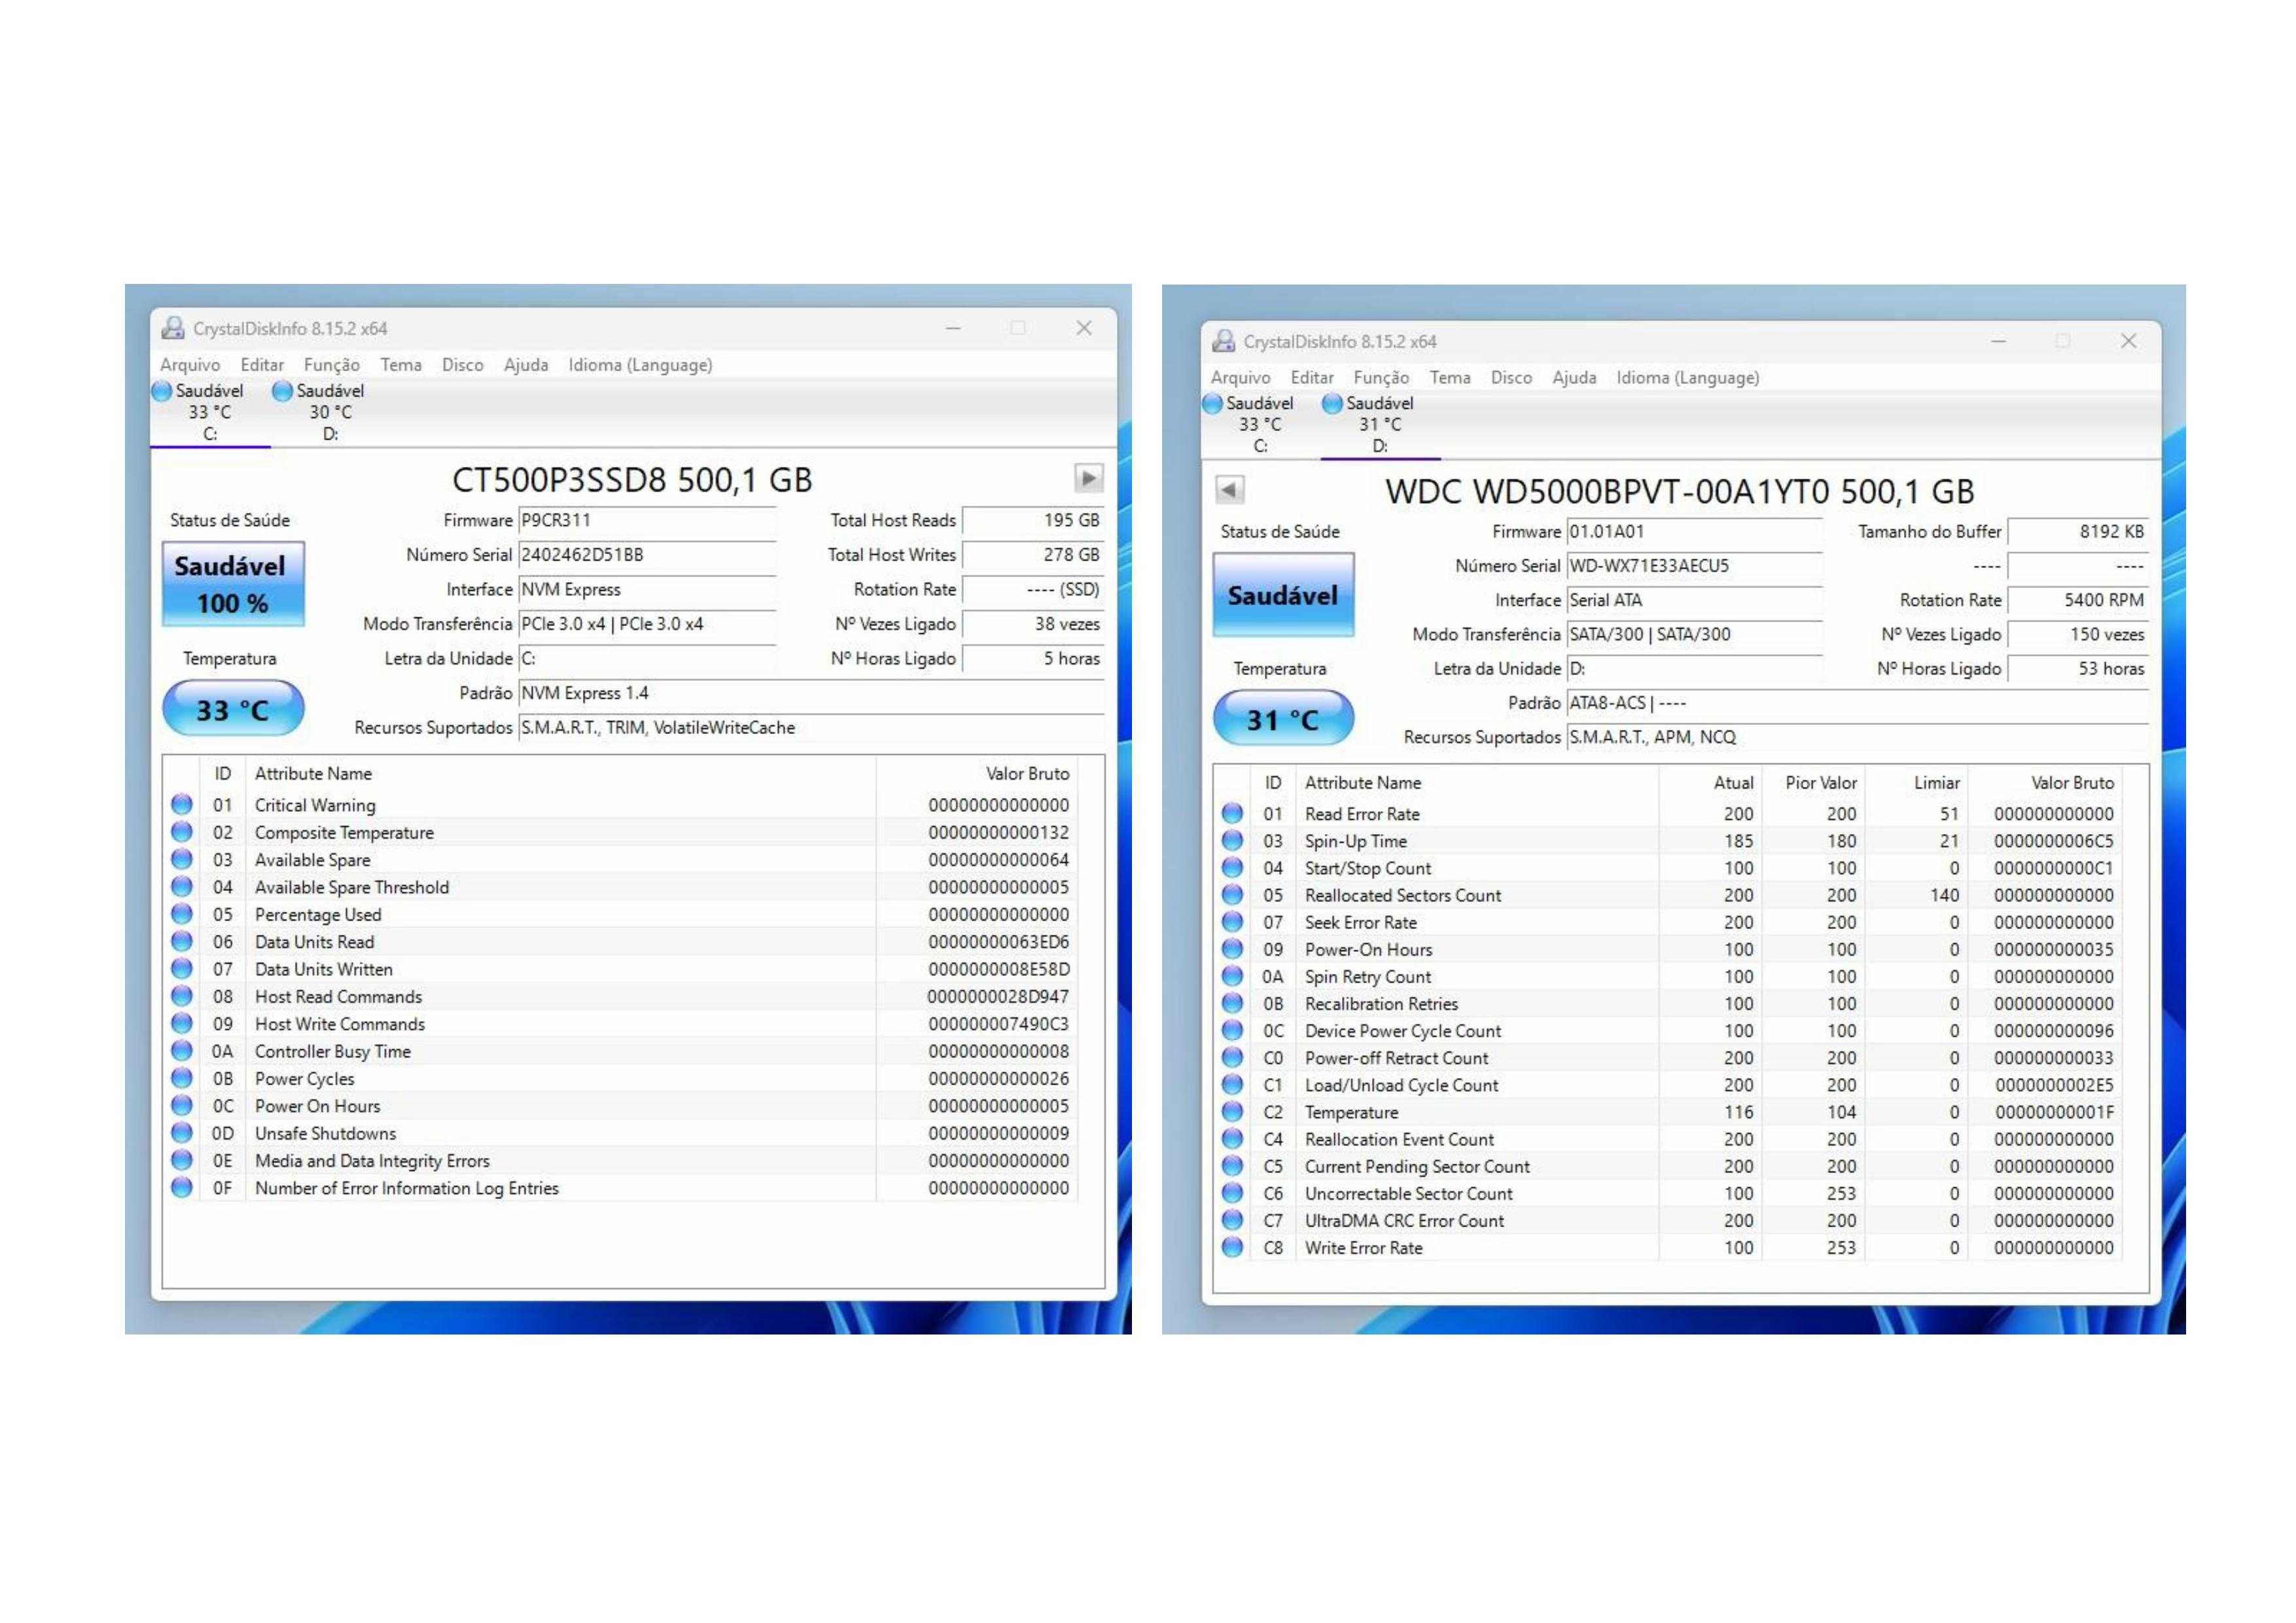Minimize the right CrystalDiskInfo window
Viewport: 2296px width, 1623px height.
click(1997, 341)
